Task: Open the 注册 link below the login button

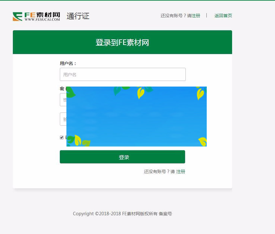Action: coord(181,172)
